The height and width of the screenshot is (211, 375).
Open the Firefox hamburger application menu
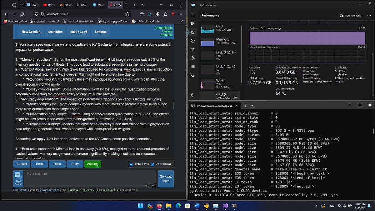tap(181, 14)
